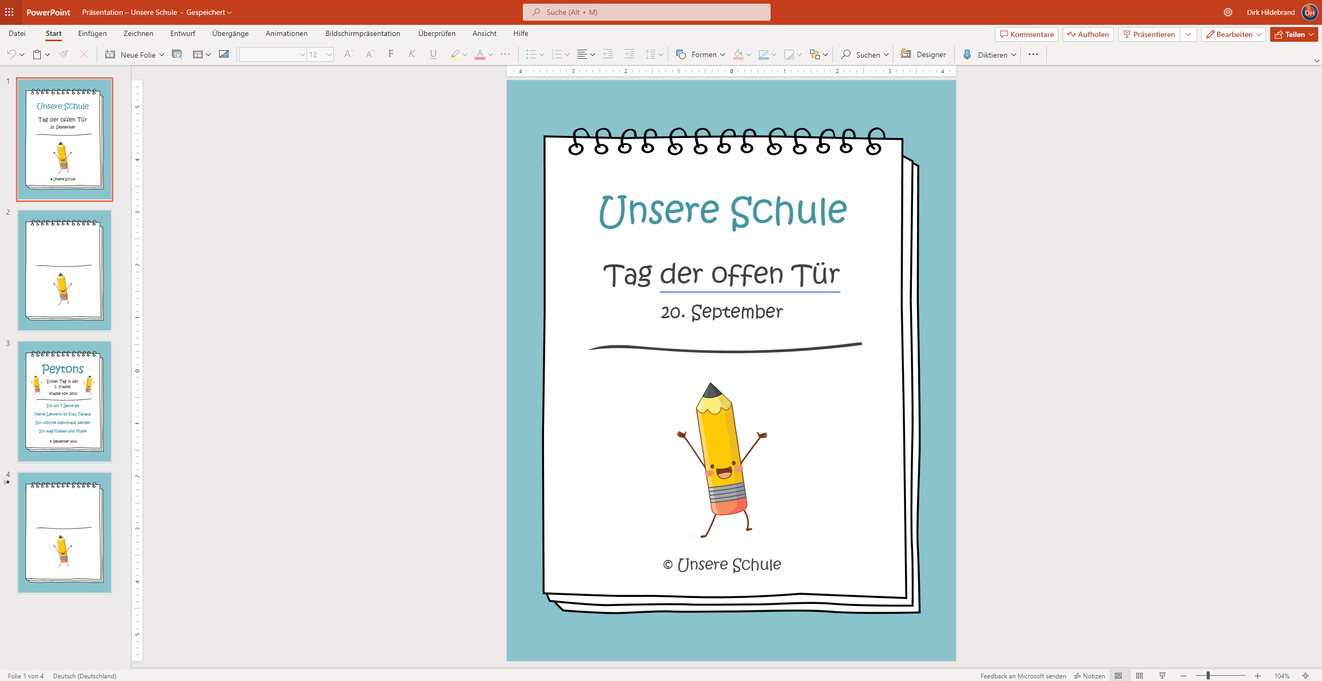Open the font size dropdown
Viewport: 1322px width, 681px height.
click(329, 54)
